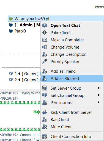
Task: Click the Priority Speaker microphone icon
Action: [45, 61]
